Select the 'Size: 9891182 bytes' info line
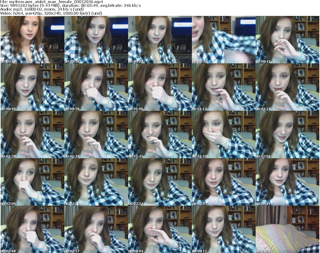The height and width of the screenshot is (253, 320). (x=70, y=6)
